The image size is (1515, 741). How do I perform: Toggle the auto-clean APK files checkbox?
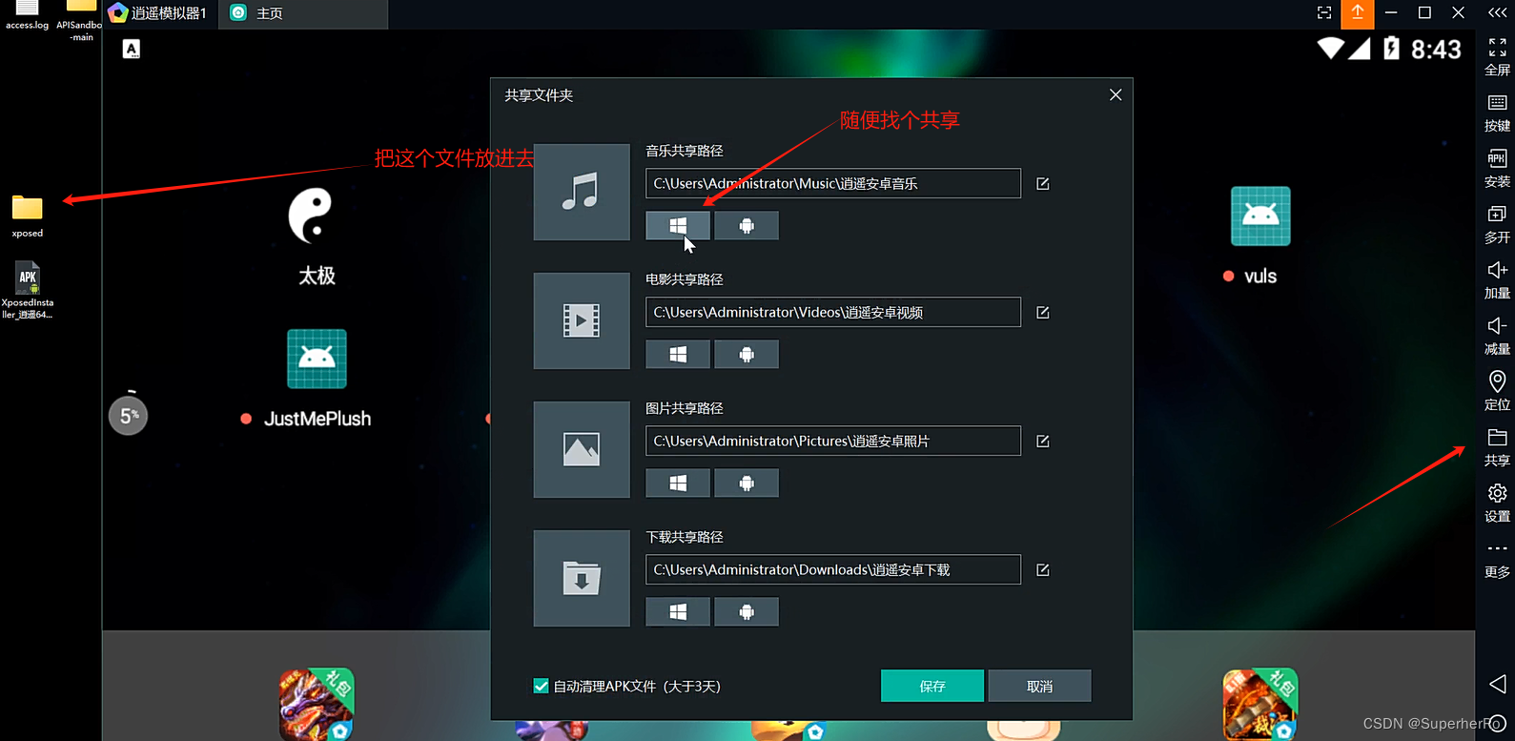[x=541, y=686]
